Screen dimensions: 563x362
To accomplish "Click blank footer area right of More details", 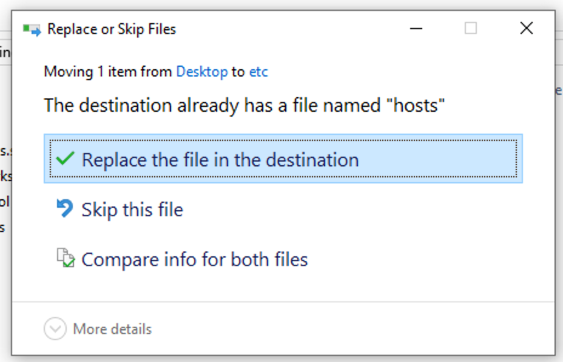I will [352, 329].
